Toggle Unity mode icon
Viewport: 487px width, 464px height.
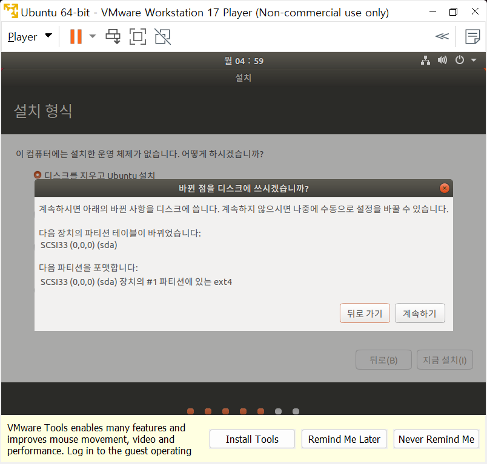163,36
